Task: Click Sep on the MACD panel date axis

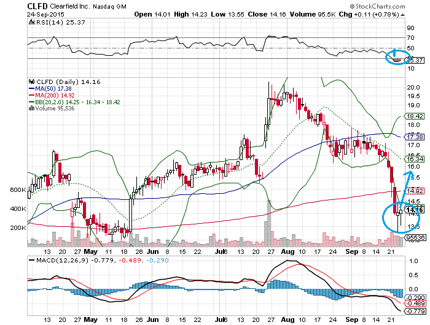Action: [352, 319]
